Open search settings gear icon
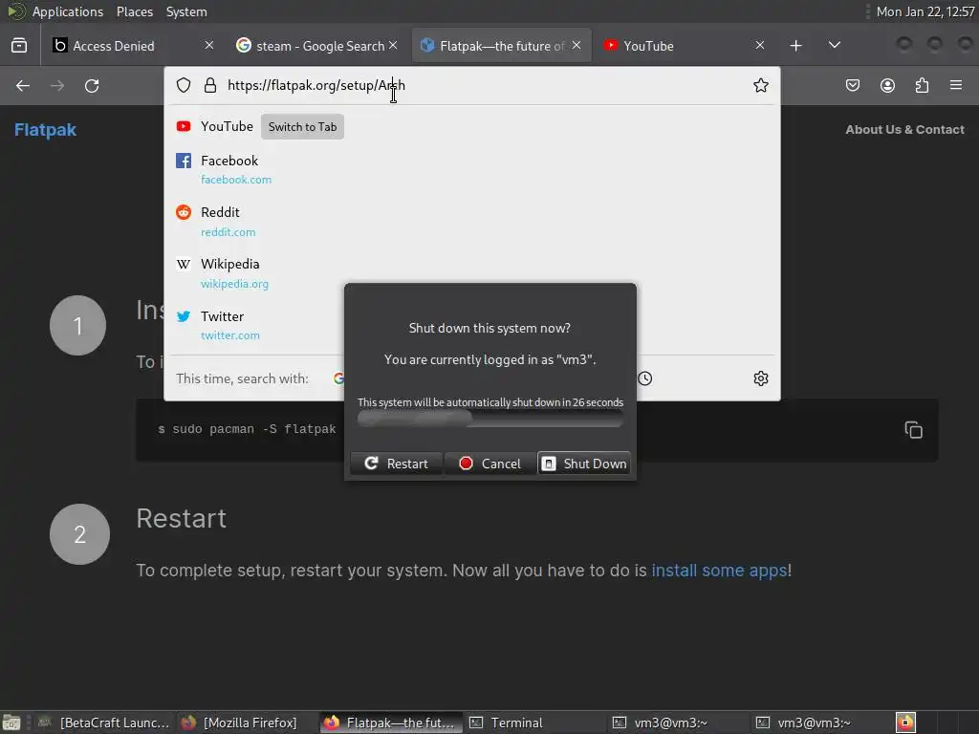Screen dimensions: 979x734 click(760, 378)
